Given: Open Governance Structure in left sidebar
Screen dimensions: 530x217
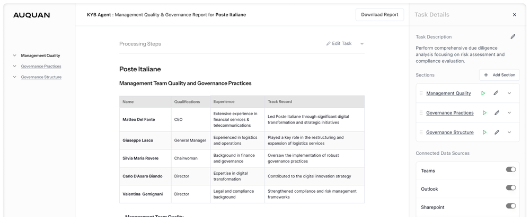Looking at the screenshot, I should click(41, 77).
